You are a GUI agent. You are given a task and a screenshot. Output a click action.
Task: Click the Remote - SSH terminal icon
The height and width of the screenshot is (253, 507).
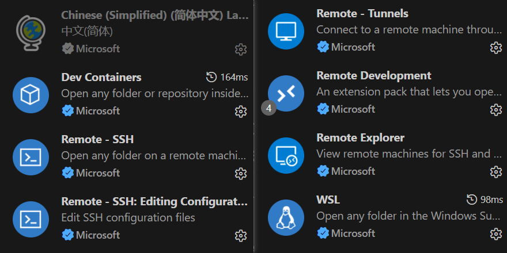coord(31,157)
